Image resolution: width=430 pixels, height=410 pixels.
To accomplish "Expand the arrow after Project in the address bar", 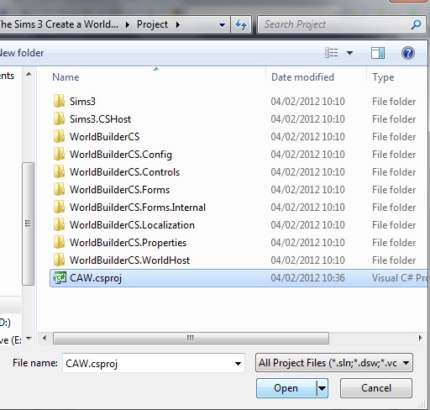I will 178,24.
